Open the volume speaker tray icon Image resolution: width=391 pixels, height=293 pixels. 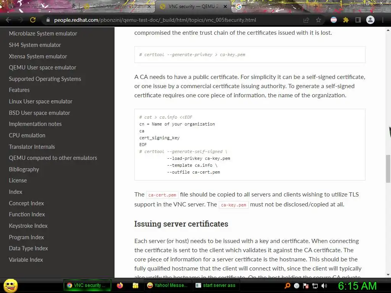click(x=324, y=285)
